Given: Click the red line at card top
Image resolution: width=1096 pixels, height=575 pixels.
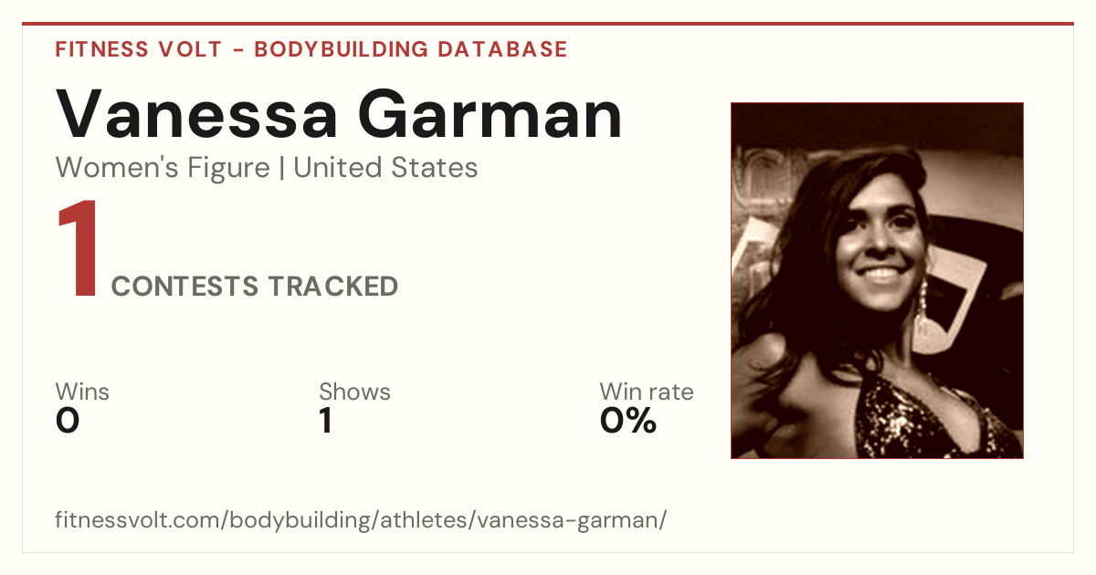Looking at the screenshot, I should pos(548,24).
